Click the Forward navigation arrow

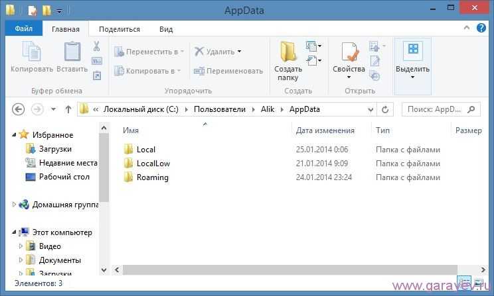tap(37, 109)
